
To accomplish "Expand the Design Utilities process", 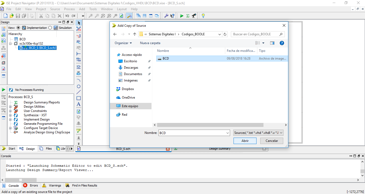I will click(x=10, y=107).
